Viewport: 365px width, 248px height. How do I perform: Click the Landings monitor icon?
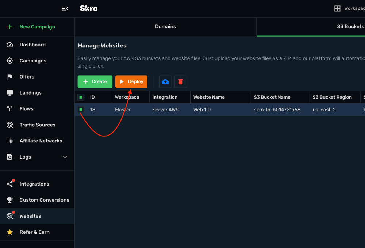click(x=10, y=93)
